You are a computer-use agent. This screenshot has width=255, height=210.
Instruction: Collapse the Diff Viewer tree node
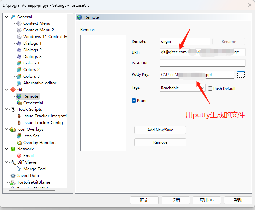(7, 162)
